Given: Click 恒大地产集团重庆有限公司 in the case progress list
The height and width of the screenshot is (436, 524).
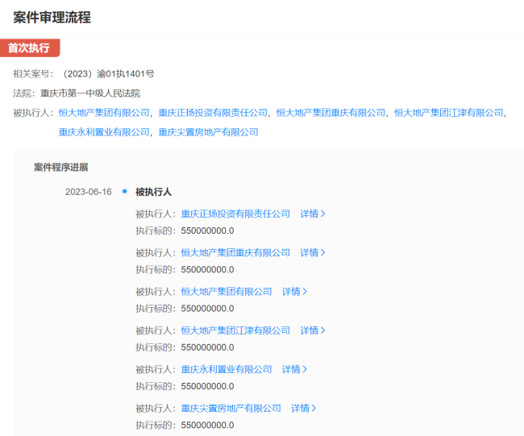Looking at the screenshot, I should (x=235, y=252).
